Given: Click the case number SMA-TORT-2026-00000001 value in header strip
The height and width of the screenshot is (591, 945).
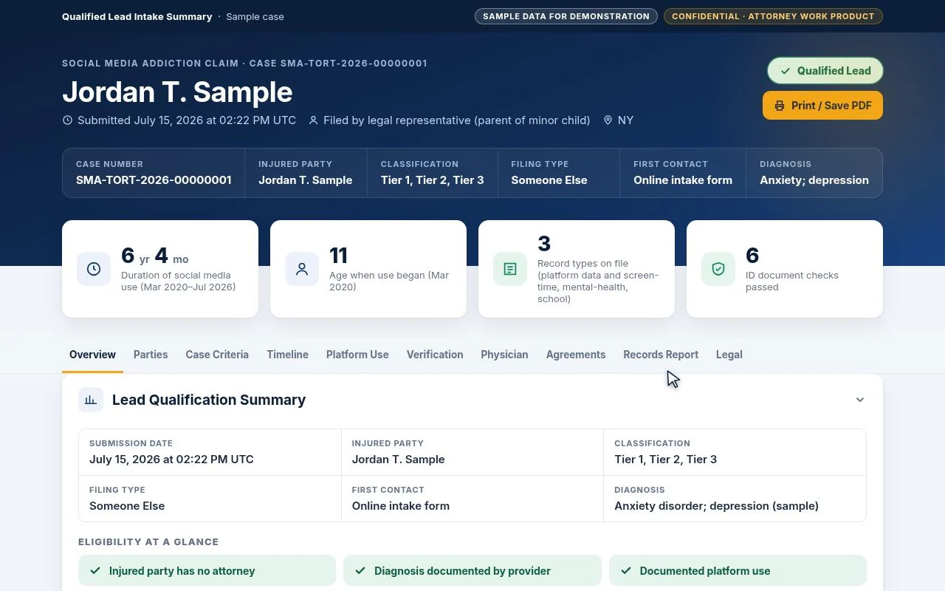Looking at the screenshot, I should pos(154,180).
